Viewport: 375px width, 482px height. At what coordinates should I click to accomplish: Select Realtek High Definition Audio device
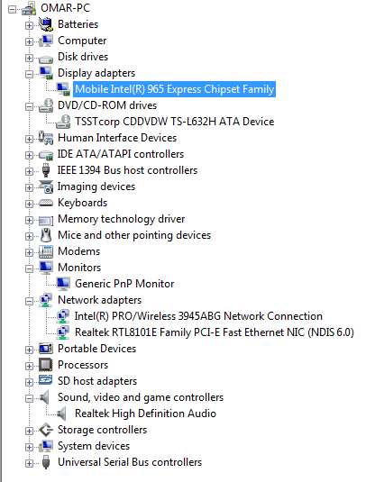(145, 414)
